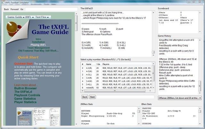Open the Team Management section

[x=38, y=48]
